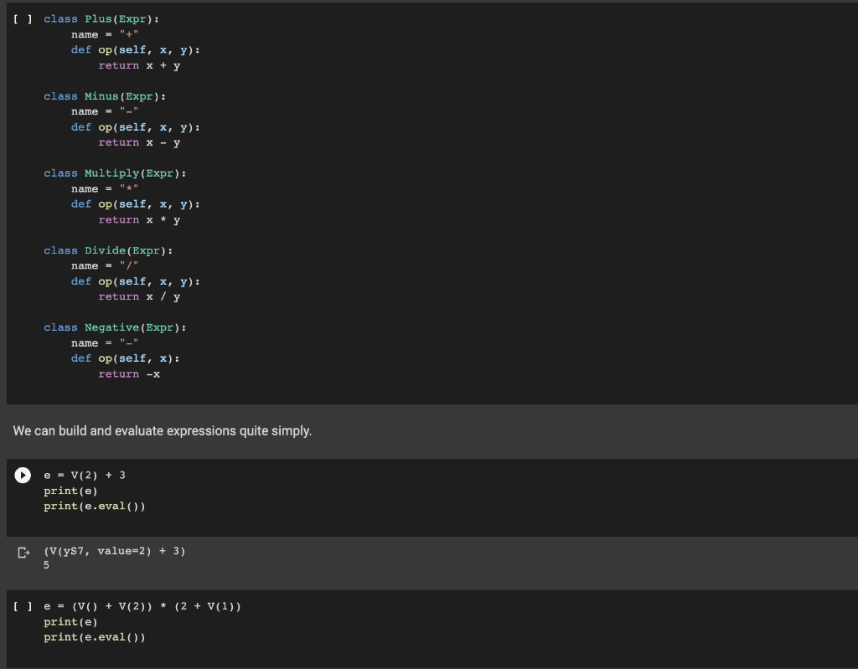Place cursor on the return x + y line
This screenshot has height=669, width=858.
(138, 64)
